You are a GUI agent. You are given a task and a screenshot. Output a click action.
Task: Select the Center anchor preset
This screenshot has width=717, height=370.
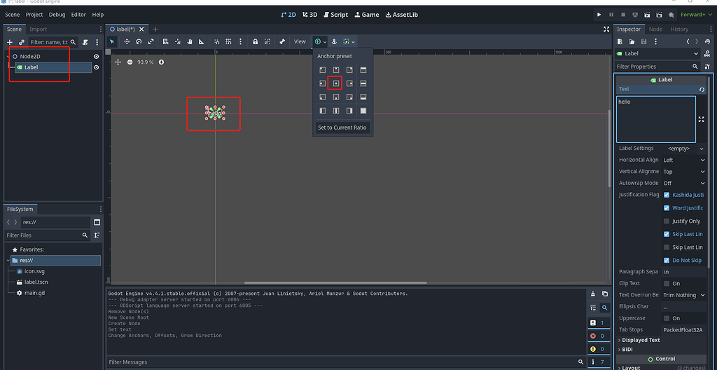335,83
